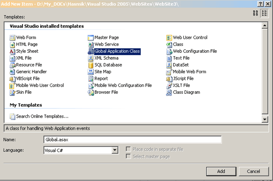273x181 pixels.
Task: Choose the XSLT File icon
Action: tap(169, 85)
